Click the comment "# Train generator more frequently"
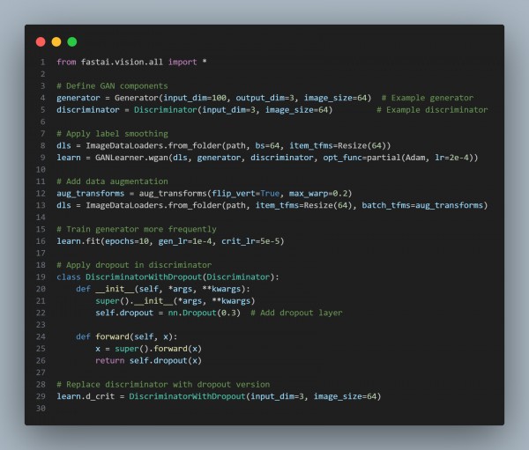 [137, 229]
